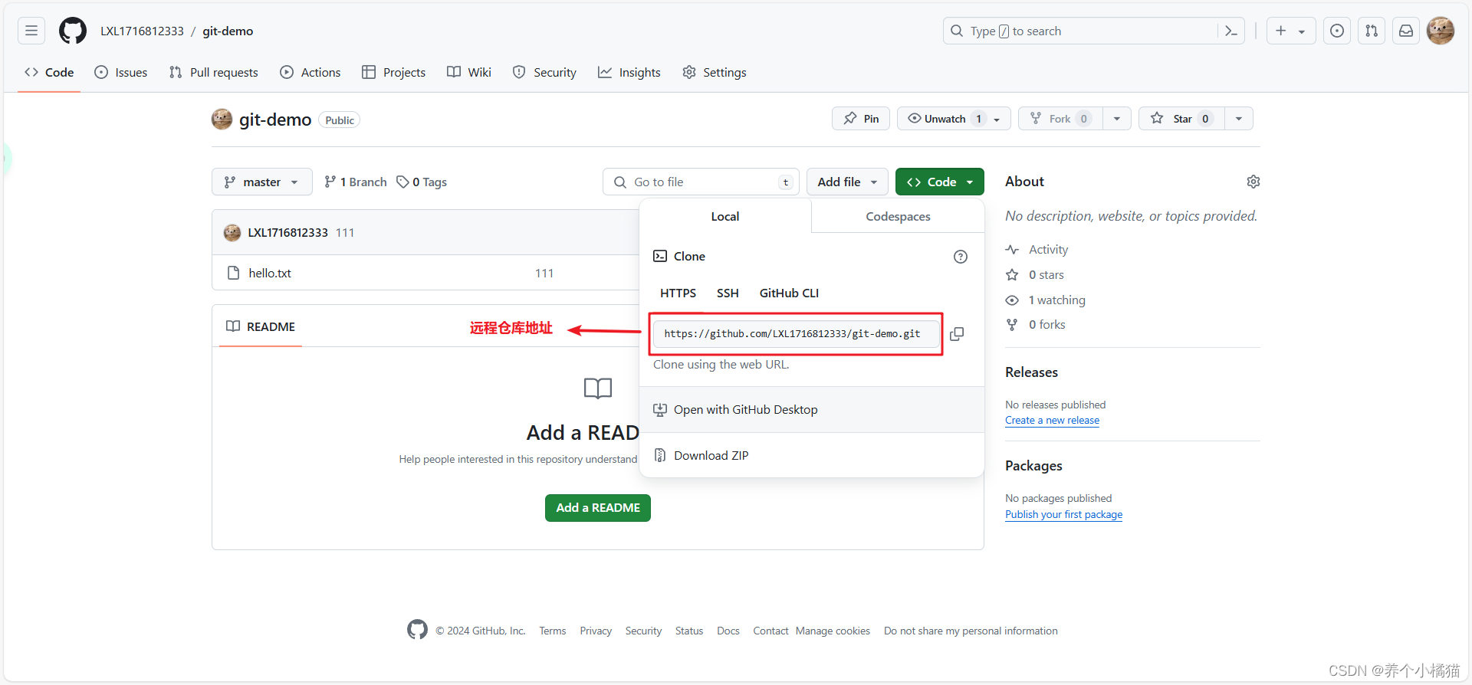Fork the git-demo repository
Viewport: 1472px width, 685px height.
tap(1060, 119)
